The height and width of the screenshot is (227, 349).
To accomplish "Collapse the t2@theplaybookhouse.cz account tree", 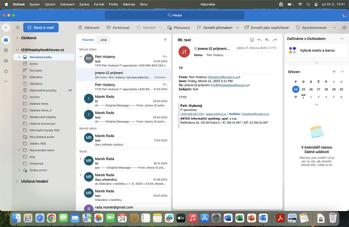I will 17,50.
